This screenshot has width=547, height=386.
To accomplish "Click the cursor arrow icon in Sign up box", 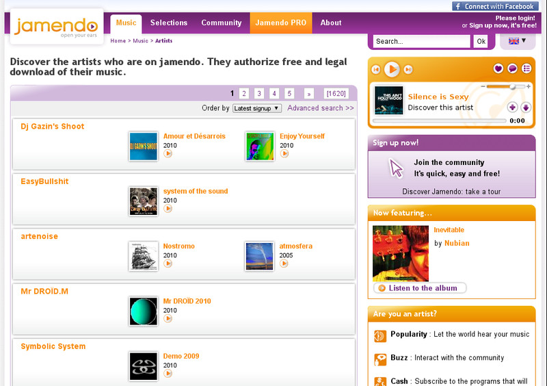I will pos(396,168).
